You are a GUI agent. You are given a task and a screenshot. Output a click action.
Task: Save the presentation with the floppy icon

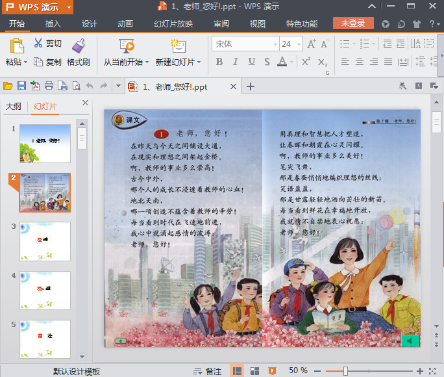click(x=21, y=86)
